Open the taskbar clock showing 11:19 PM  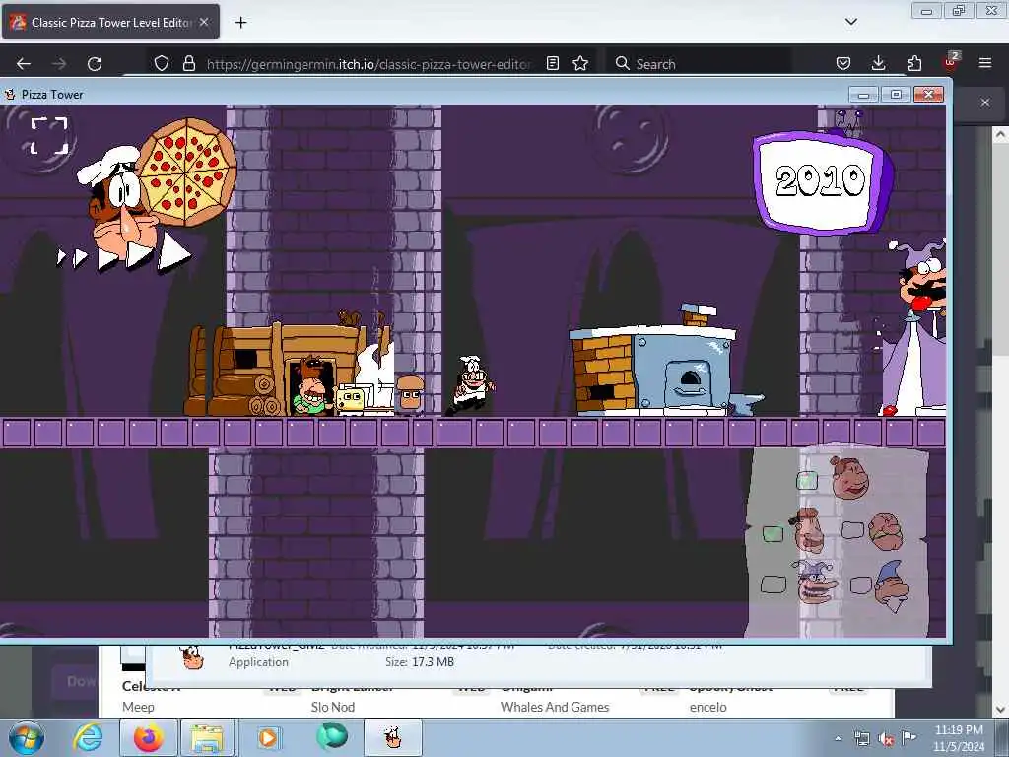[958, 737]
